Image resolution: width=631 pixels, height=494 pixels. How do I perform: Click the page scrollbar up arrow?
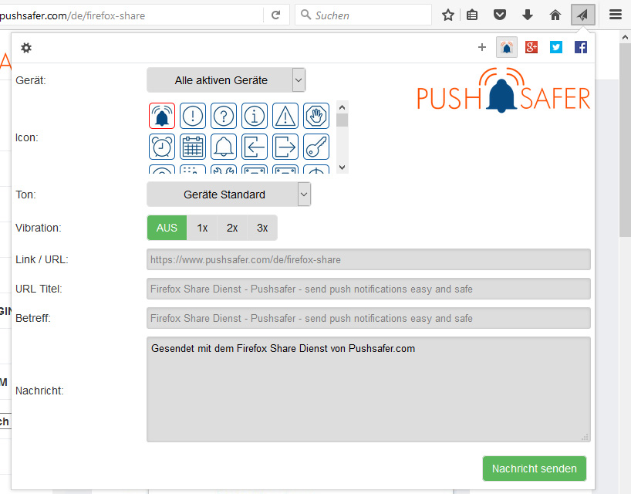tap(625, 37)
